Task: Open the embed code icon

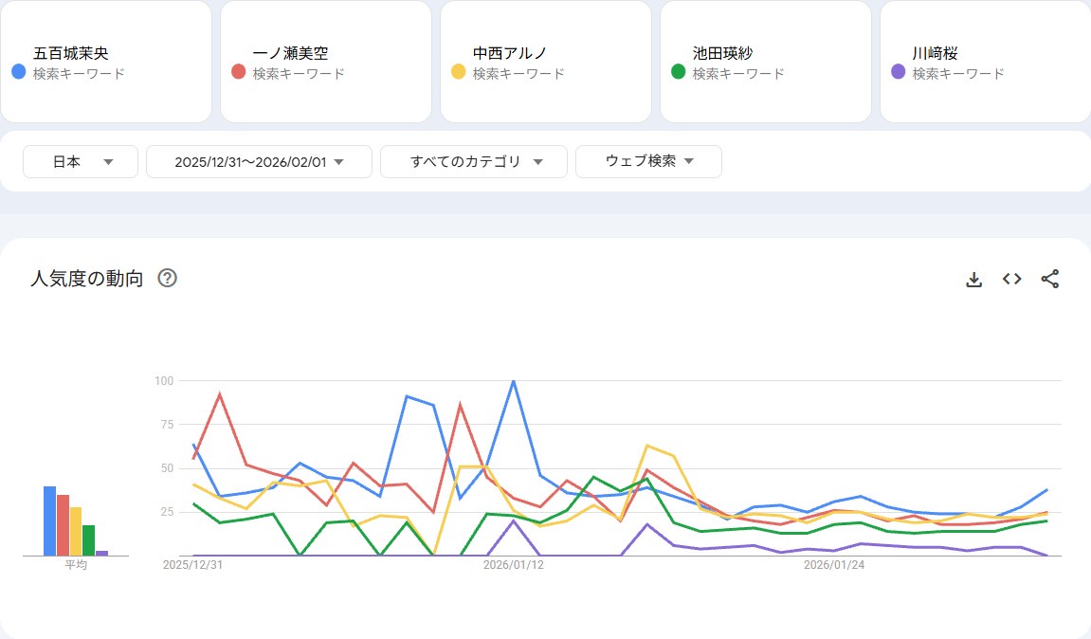Action: tap(1011, 279)
